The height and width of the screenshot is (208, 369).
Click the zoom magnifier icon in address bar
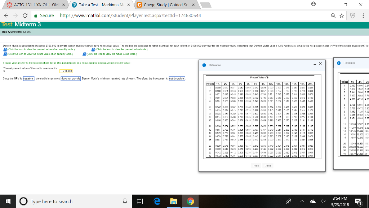click(333, 16)
